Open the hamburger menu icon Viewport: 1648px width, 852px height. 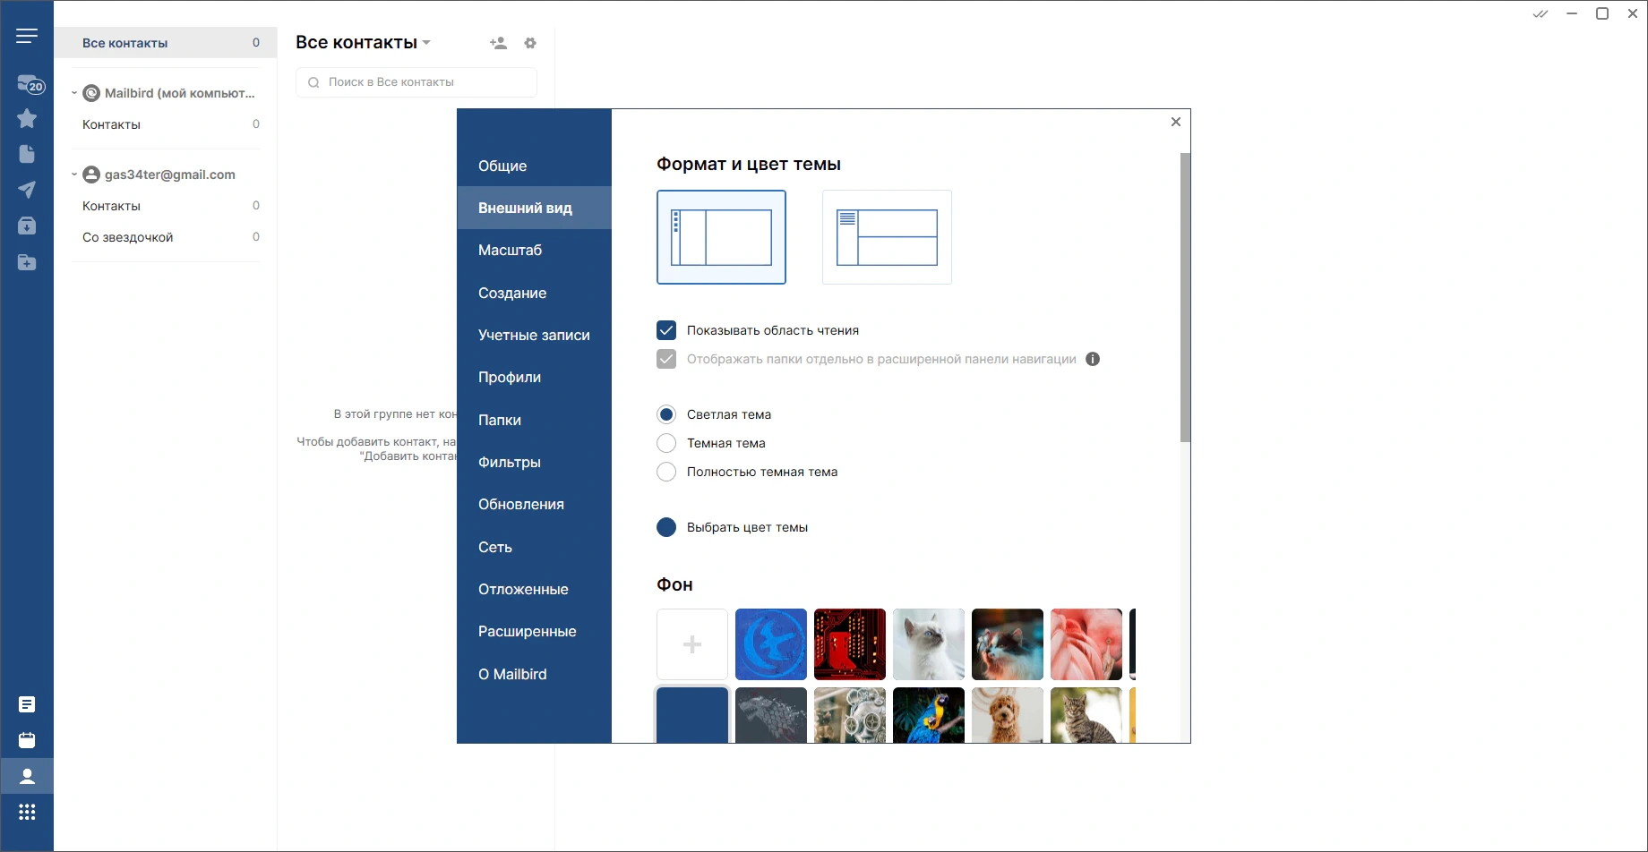27,36
